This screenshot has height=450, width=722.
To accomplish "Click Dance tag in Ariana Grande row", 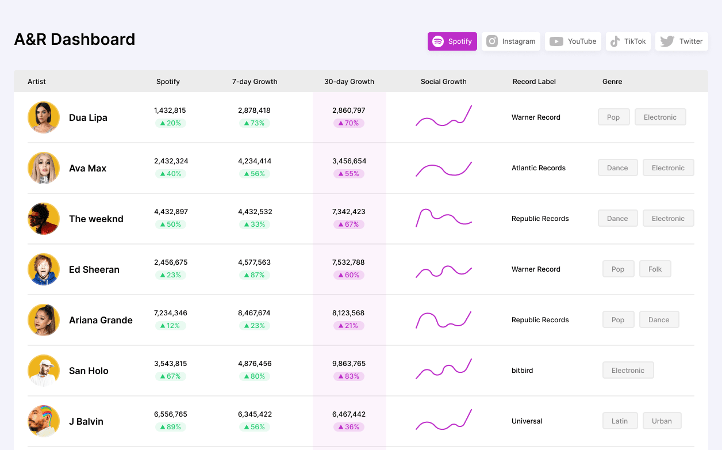I will (659, 320).
